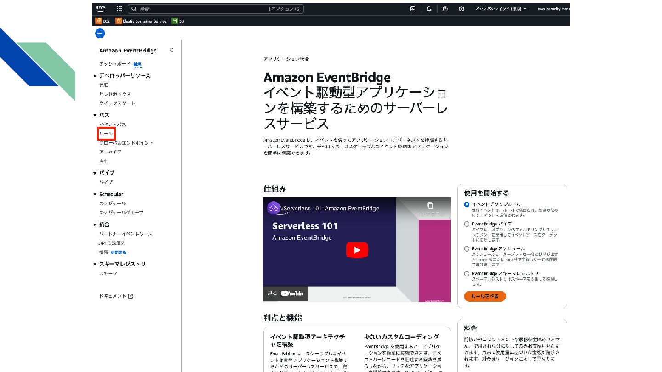Open クイックスタート in the sidebar
The image size is (662, 372).
(117, 103)
